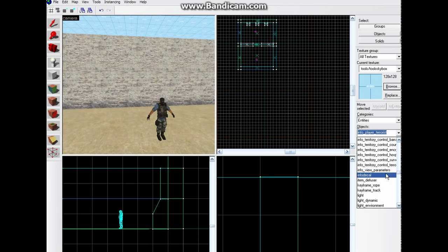
Task: Open the Help menu
Action: (x=143, y=2)
